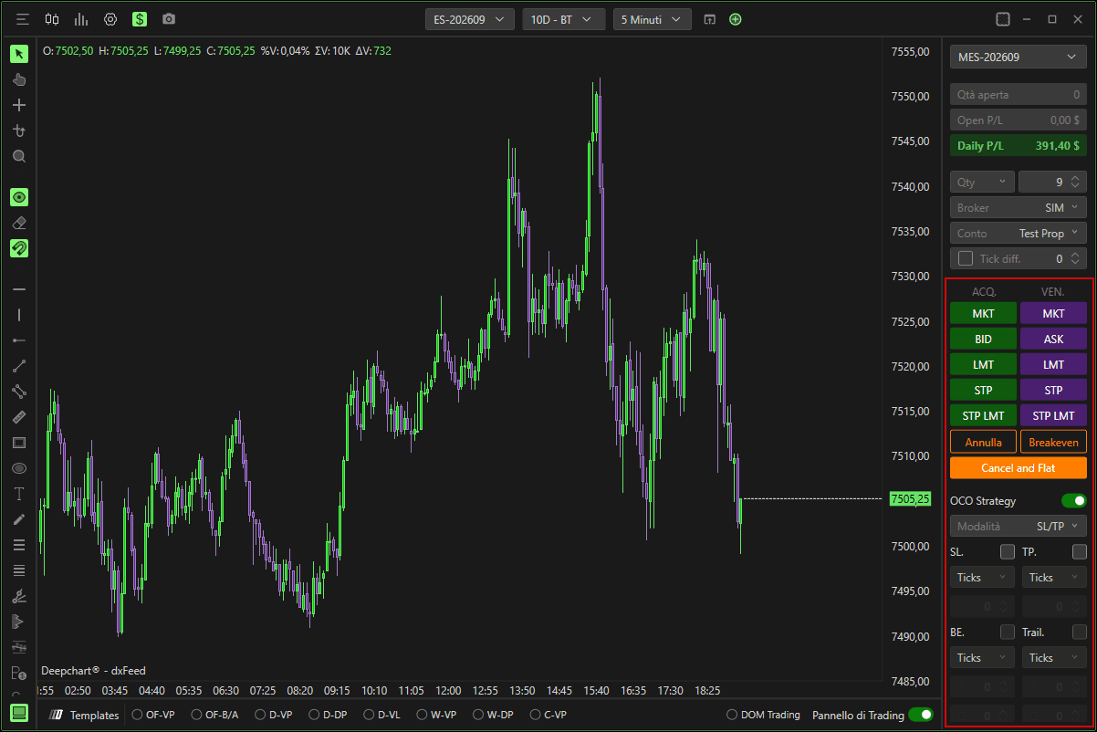Open the candlestick chart type icon
Screen dimensions: 1097x732
[x=52, y=19]
